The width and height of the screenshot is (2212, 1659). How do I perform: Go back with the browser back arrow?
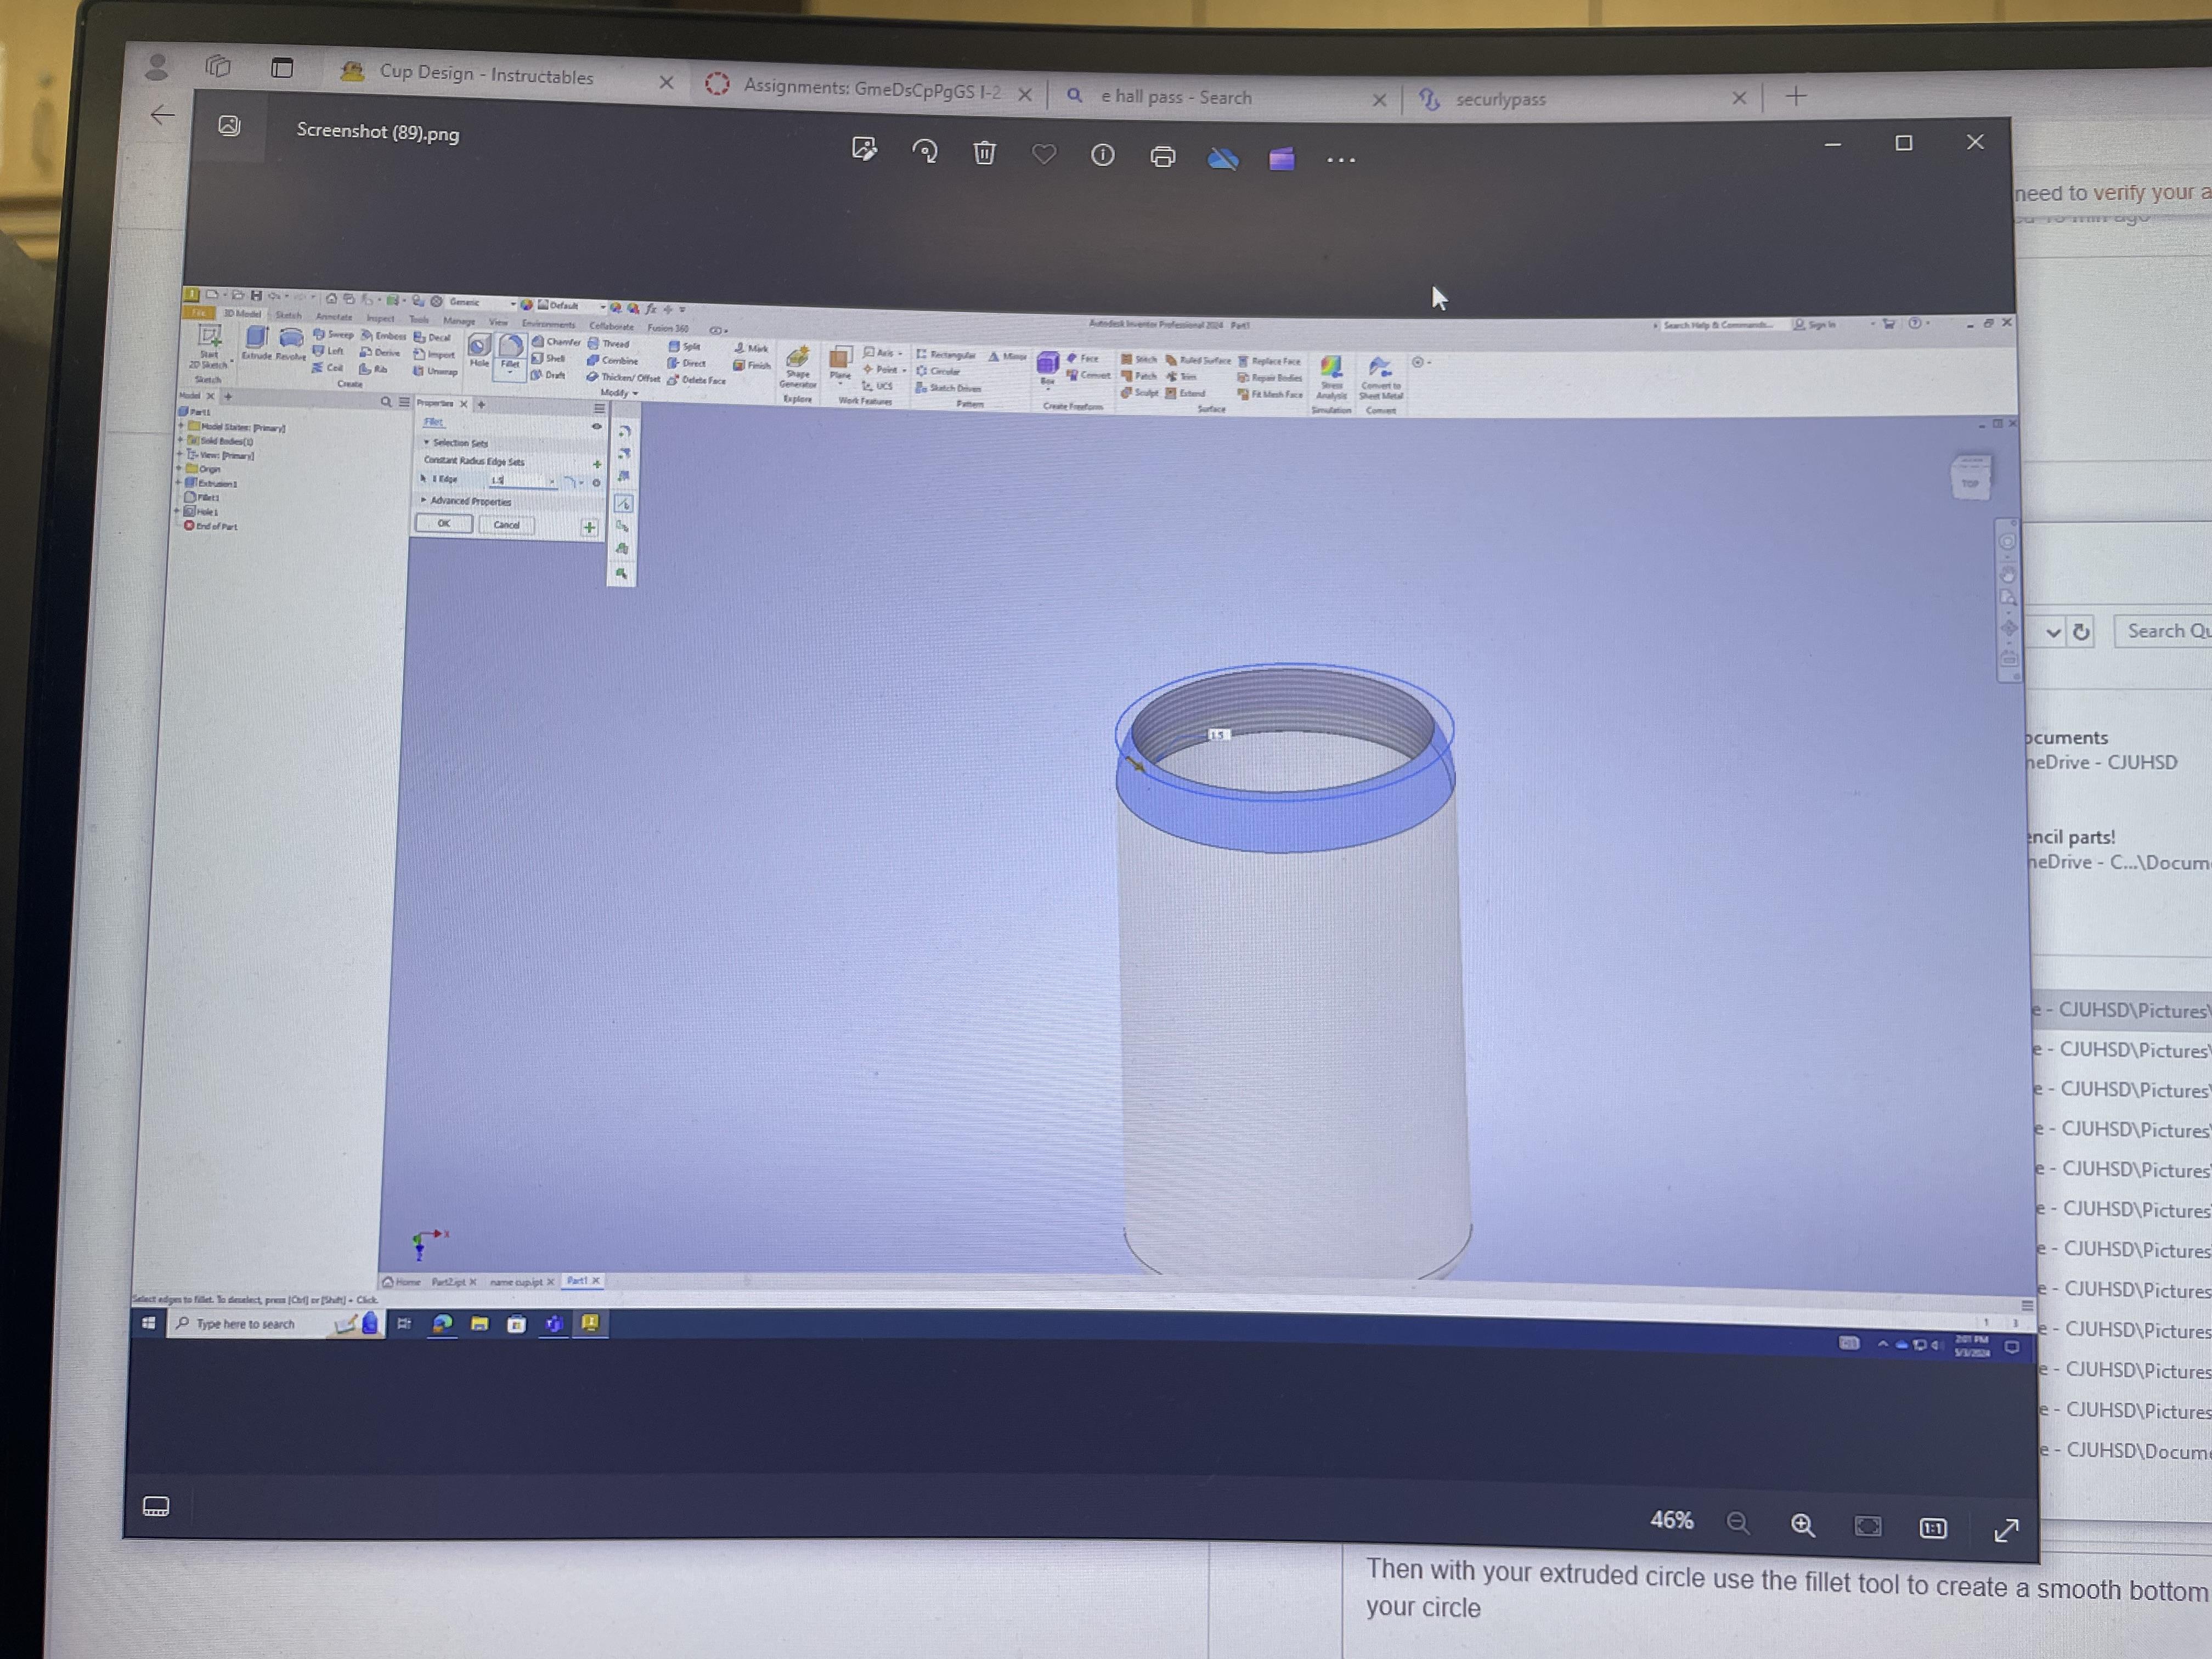(x=162, y=115)
